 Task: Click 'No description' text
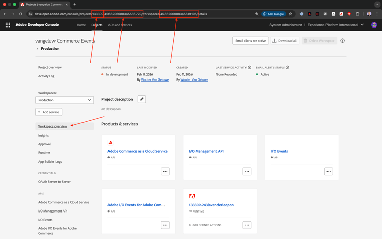[x=111, y=109]
